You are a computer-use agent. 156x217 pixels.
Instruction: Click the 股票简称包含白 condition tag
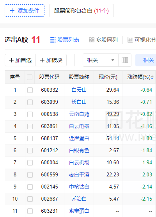(82, 11)
